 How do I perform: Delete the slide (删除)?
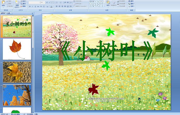(x=23, y=6)
